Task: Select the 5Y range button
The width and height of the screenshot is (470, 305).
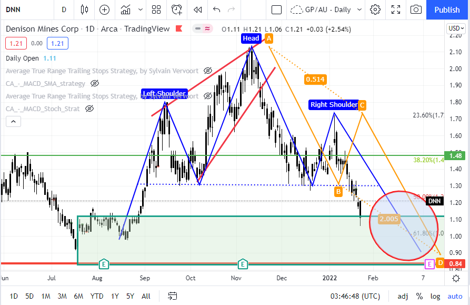Action: click(x=130, y=296)
